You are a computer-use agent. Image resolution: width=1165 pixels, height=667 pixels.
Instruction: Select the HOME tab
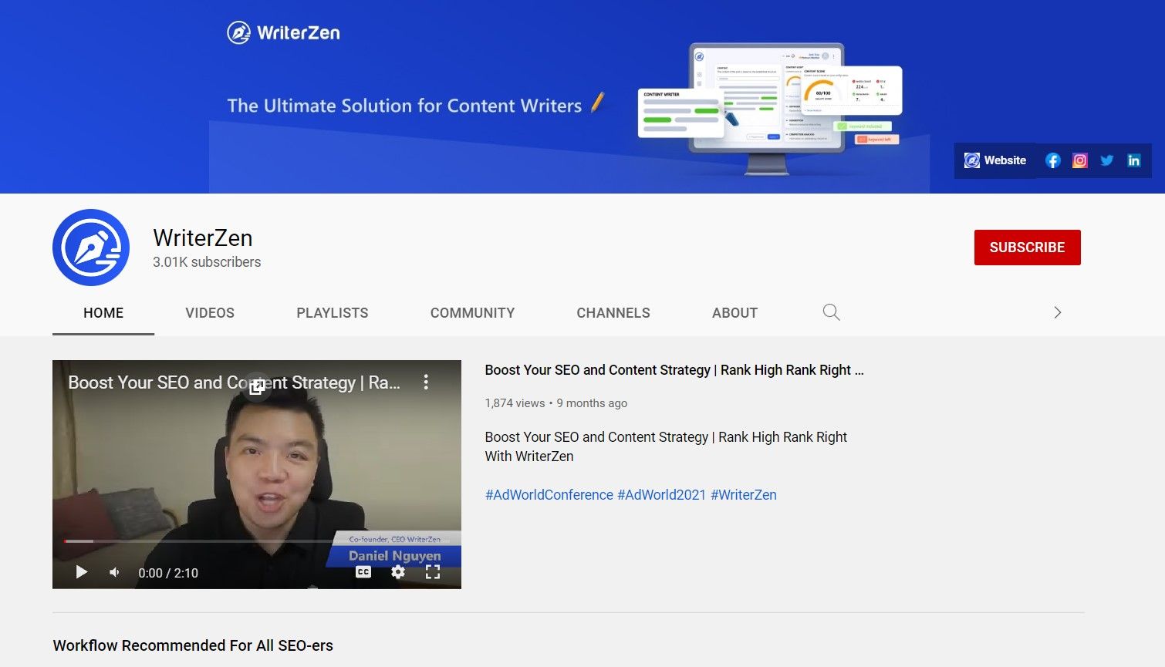tap(103, 313)
